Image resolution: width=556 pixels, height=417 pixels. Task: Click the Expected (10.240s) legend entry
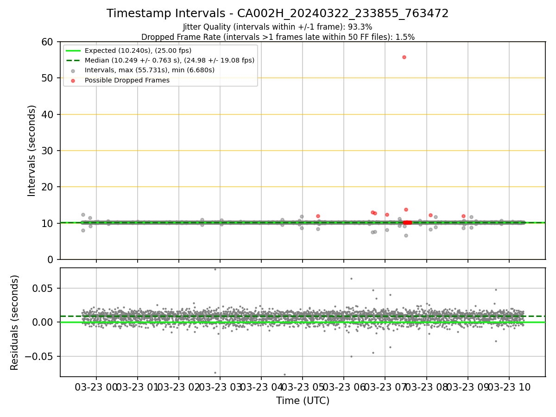(x=138, y=51)
